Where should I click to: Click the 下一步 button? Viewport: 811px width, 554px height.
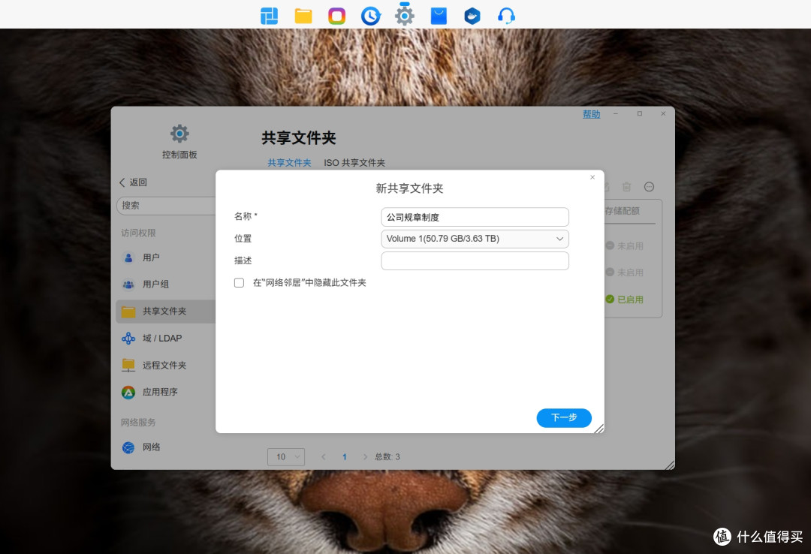[x=564, y=418]
